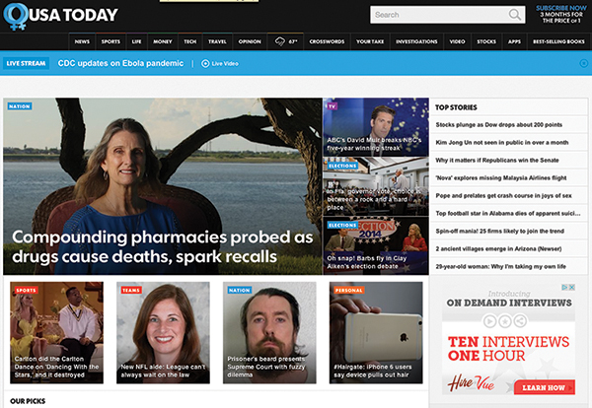Open the Clay Aiken election debate story
This screenshot has height=408, width=592.
(376, 245)
